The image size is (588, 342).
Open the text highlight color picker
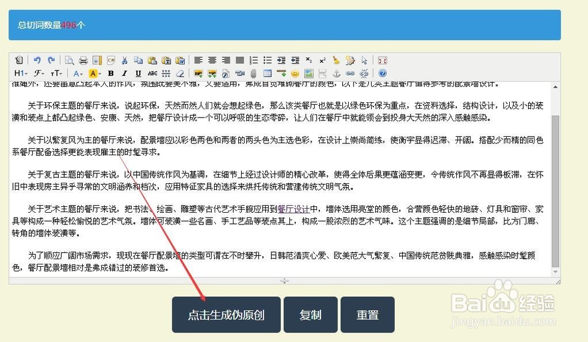95,73
